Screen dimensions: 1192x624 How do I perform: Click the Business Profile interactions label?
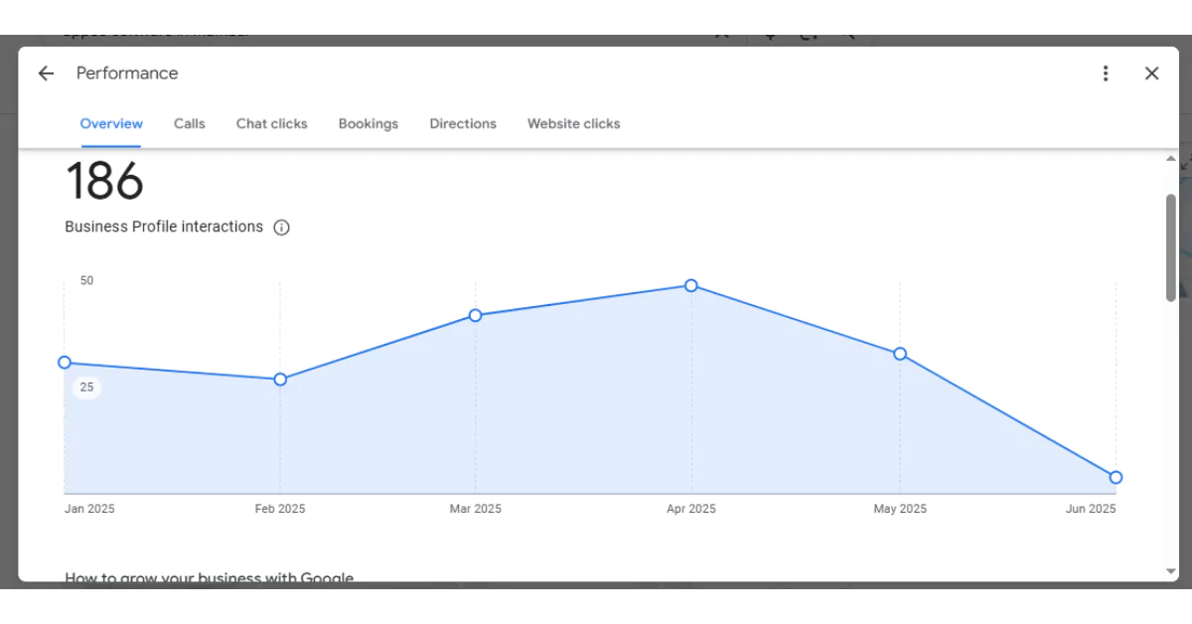(x=164, y=227)
